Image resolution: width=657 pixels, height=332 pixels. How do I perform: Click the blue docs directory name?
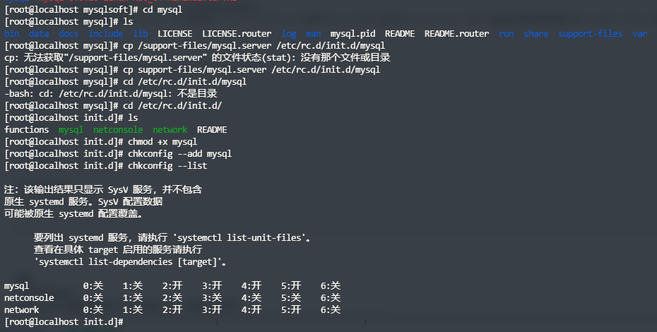pos(69,34)
